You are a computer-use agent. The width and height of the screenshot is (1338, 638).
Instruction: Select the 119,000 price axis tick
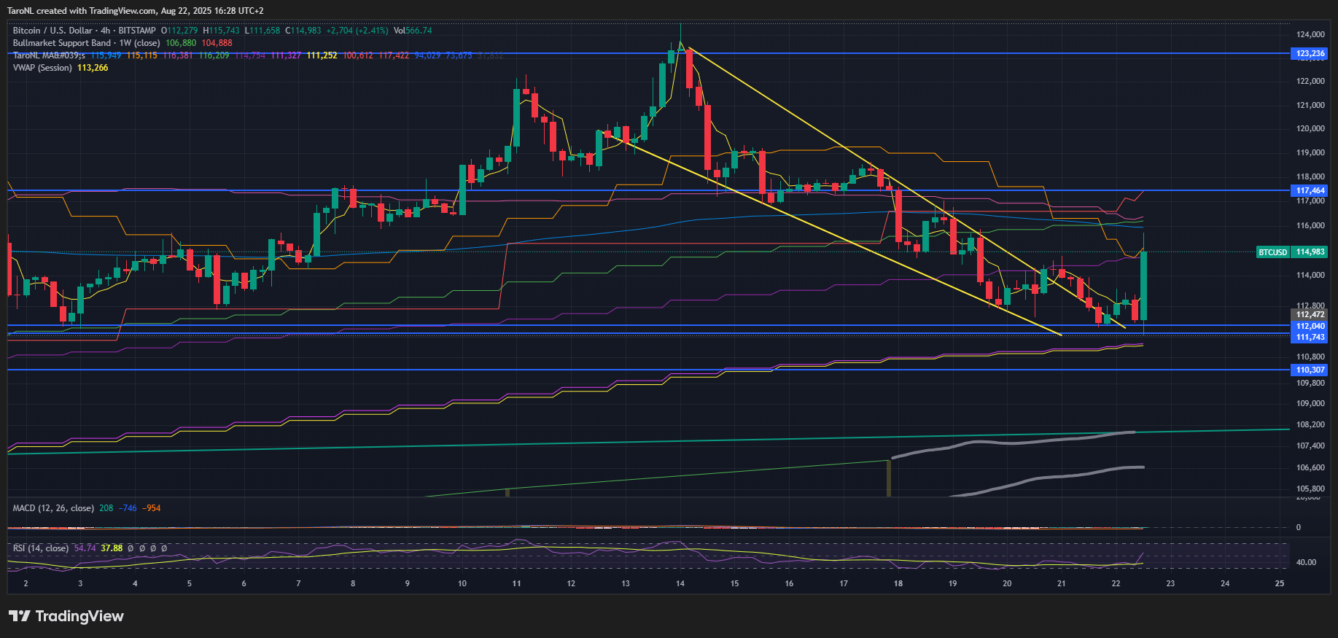click(1310, 152)
